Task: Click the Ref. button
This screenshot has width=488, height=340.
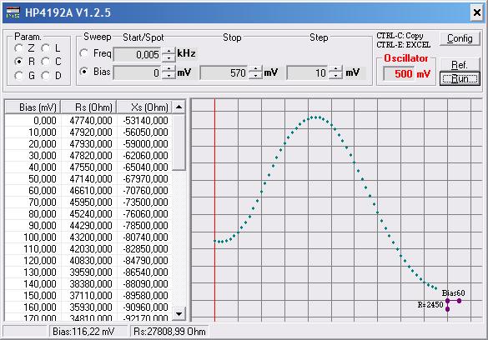Action: point(460,65)
